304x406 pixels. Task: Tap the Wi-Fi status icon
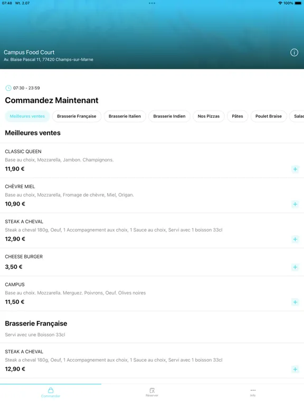click(280, 3)
